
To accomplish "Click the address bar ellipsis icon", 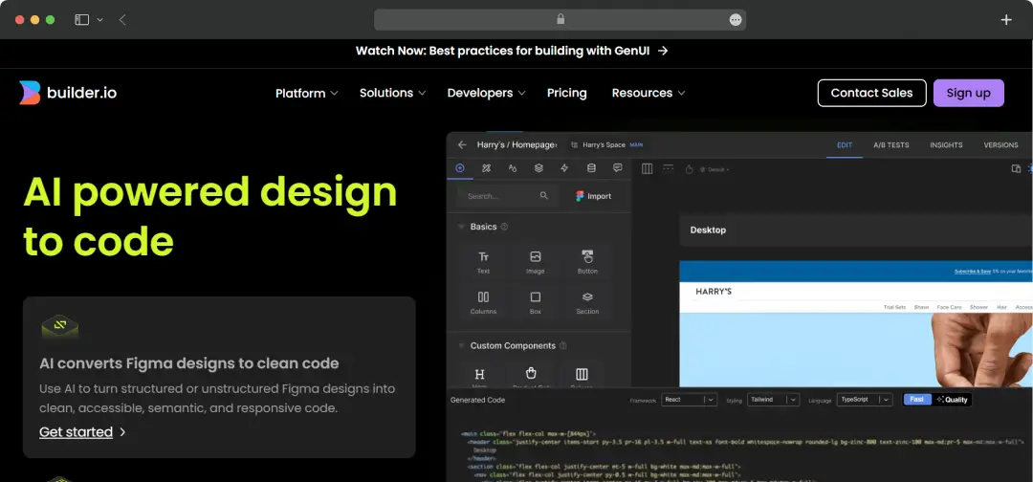I will click(x=736, y=20).
